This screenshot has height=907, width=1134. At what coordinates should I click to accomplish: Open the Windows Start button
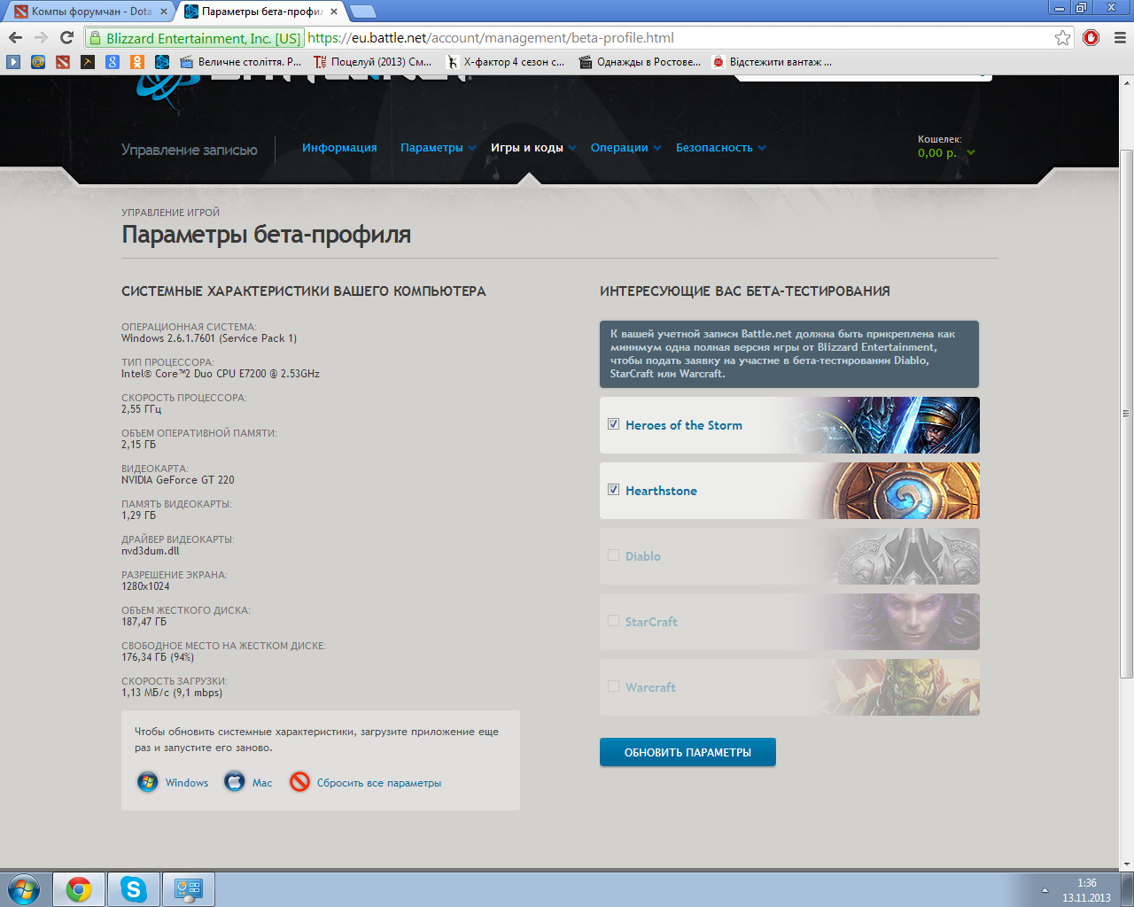(x=24, y=889)
